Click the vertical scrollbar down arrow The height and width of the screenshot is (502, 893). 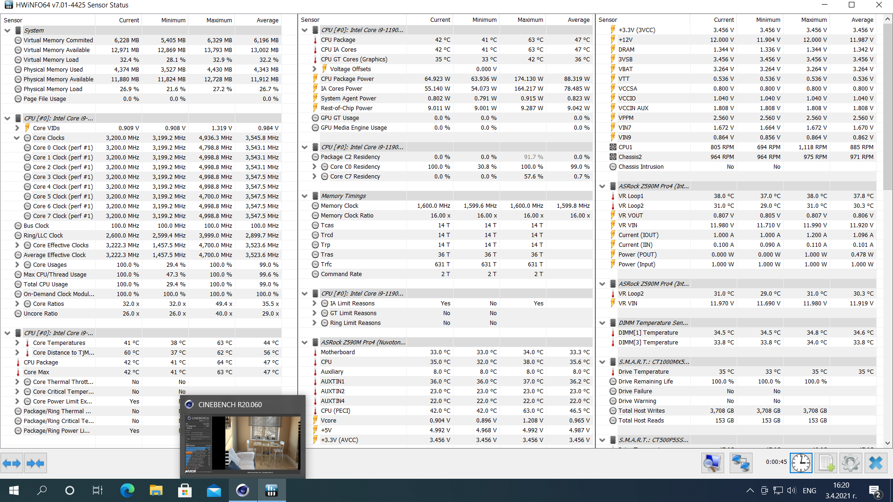[x=887, y=443]
